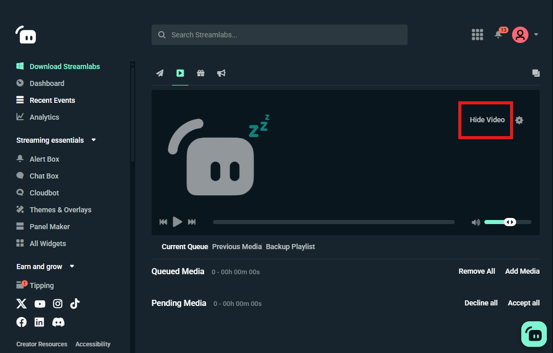Collapse the Streaming essentials section
Viewport: 553px width, 353px height.
coord(93,140)
